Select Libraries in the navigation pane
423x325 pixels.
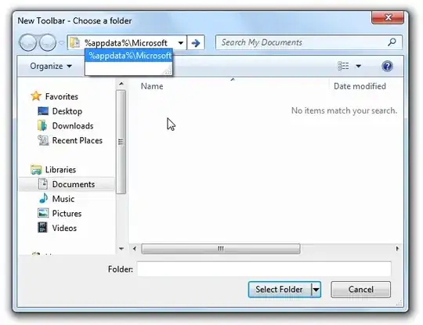point(60,170)
